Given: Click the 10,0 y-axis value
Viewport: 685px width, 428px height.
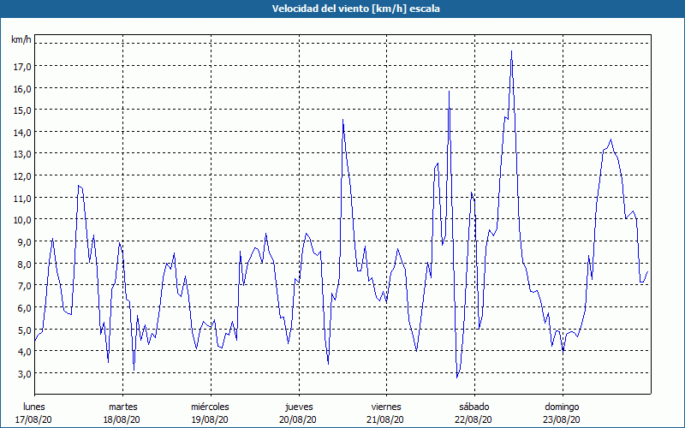Looking at the screenshot, I should pos(22,220).
